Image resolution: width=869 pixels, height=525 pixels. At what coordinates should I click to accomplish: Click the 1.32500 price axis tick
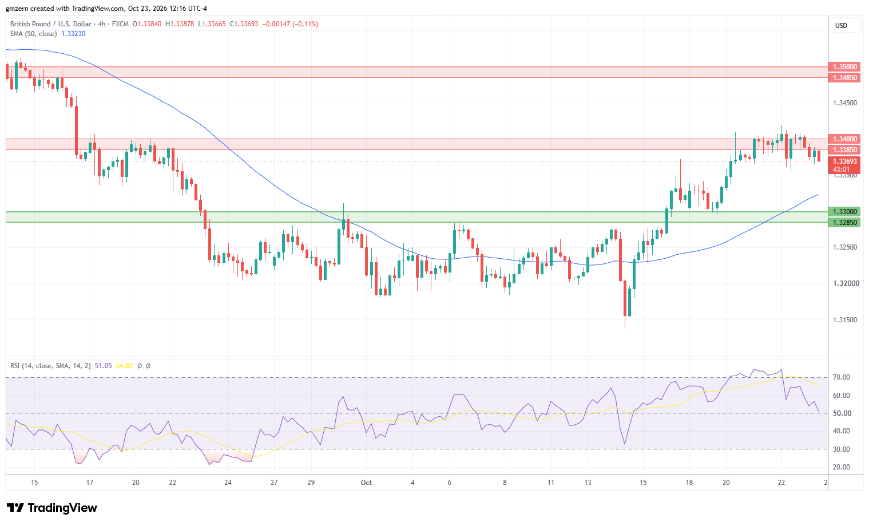pyautogui.click(x=845, y=247)
